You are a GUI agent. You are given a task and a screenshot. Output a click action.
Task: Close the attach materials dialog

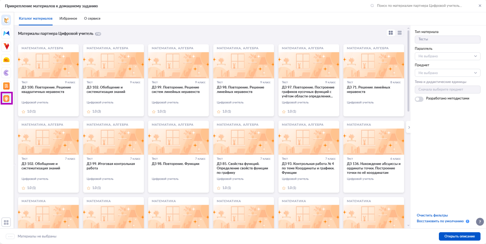[x=480, y=6]
